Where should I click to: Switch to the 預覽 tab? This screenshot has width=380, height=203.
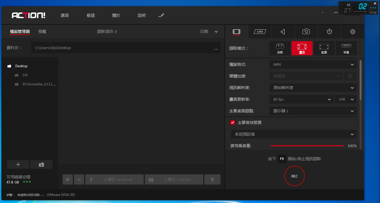point(42,31)
